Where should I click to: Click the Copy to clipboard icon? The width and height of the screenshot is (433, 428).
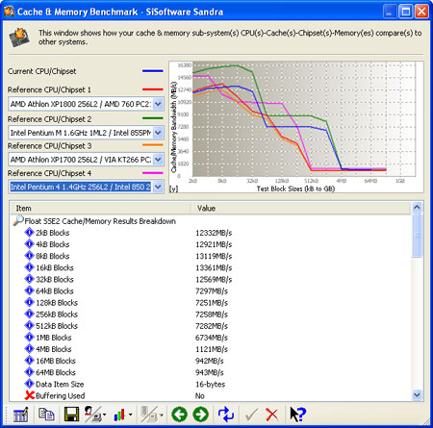click(x=46, y=415)
